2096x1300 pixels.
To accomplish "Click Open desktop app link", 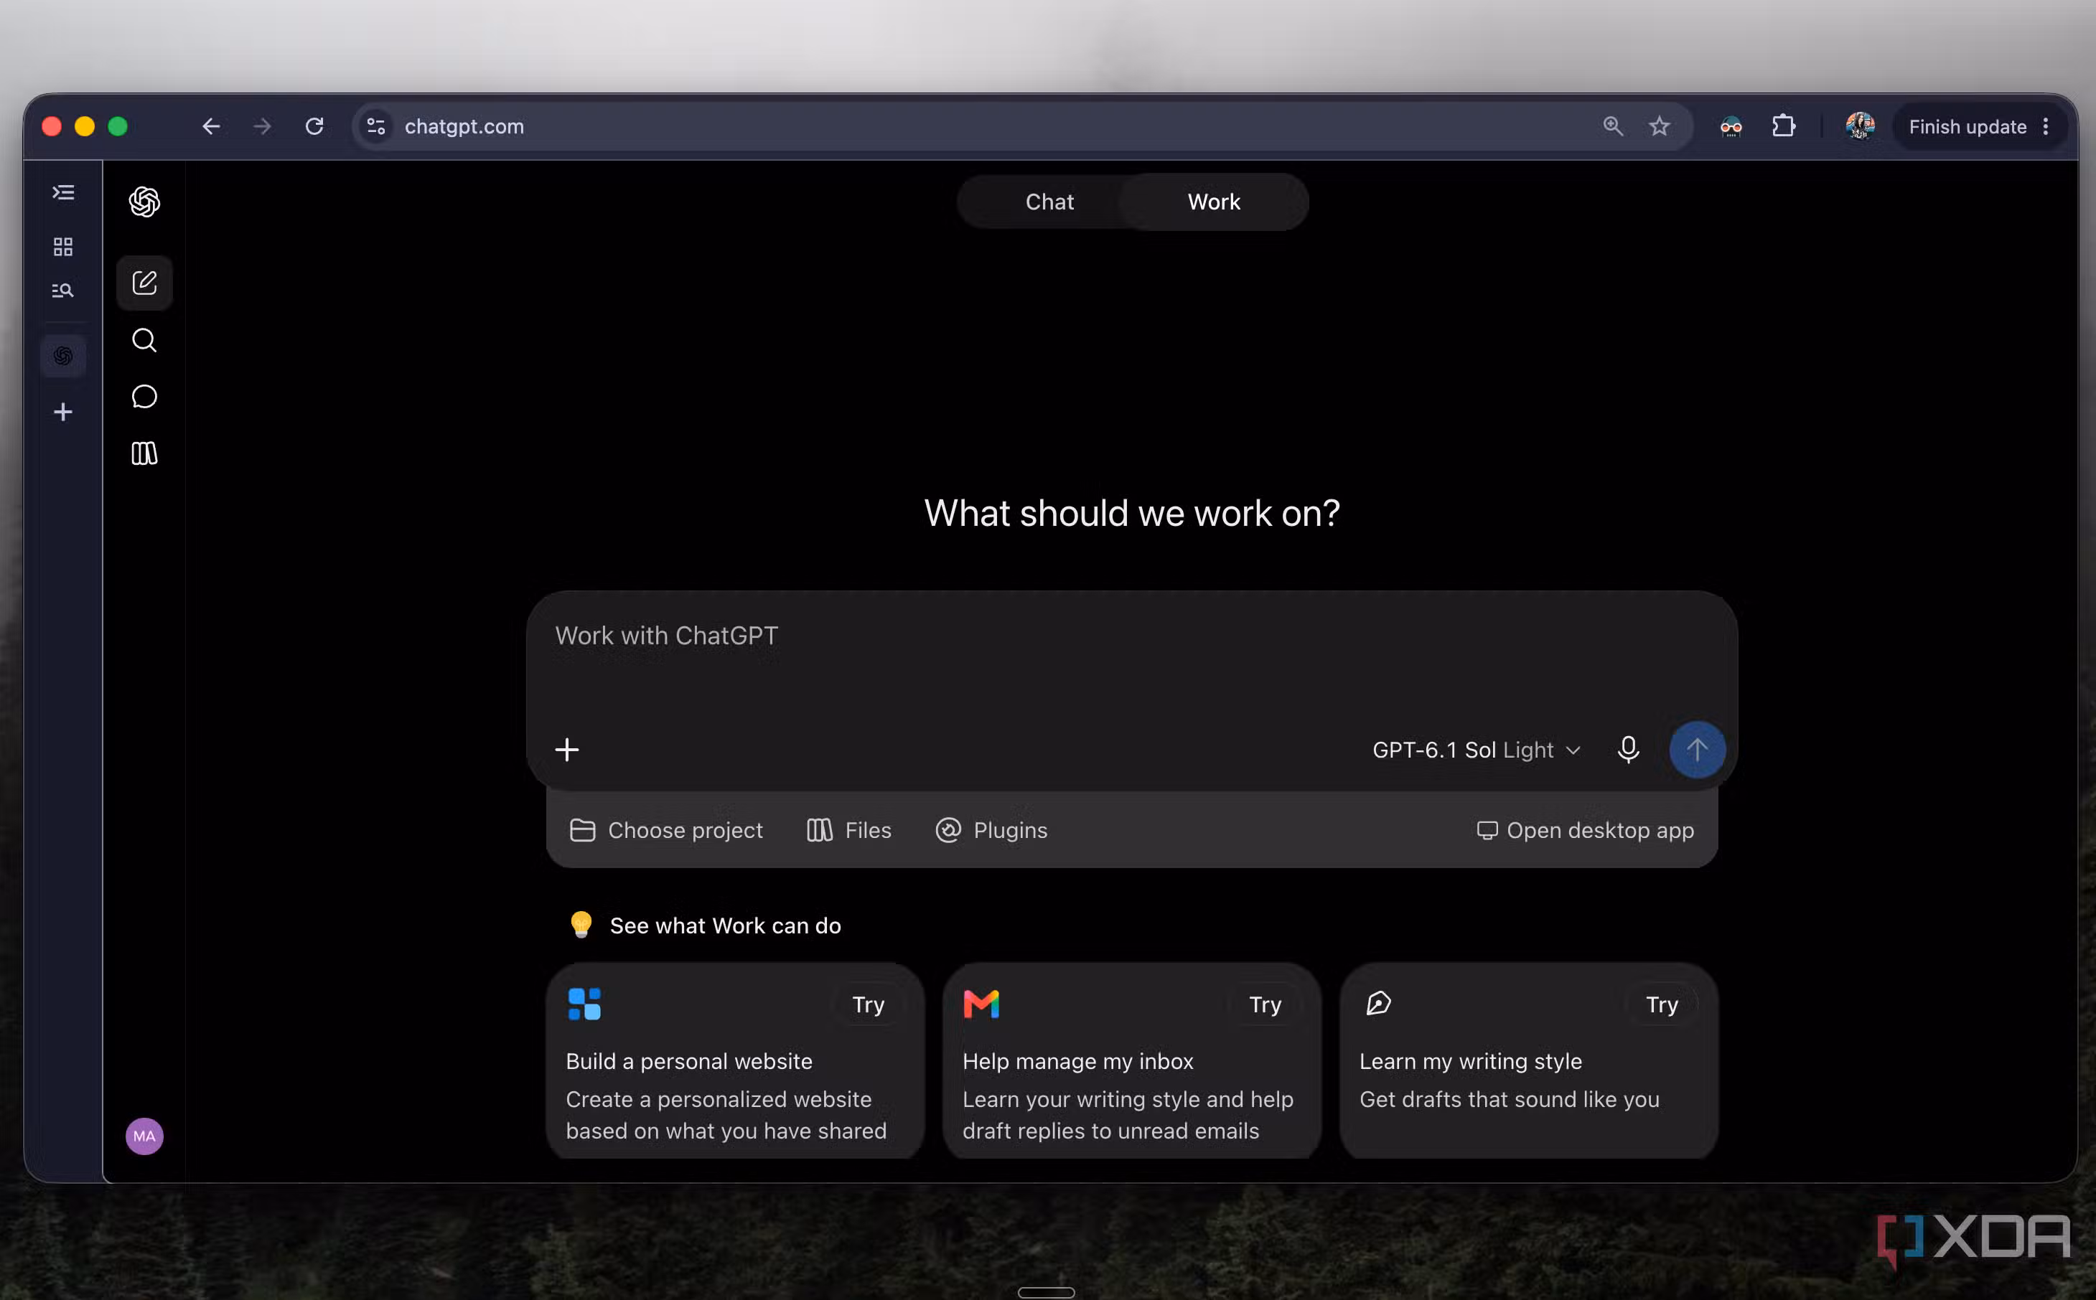I will [x=1585, y=829].
